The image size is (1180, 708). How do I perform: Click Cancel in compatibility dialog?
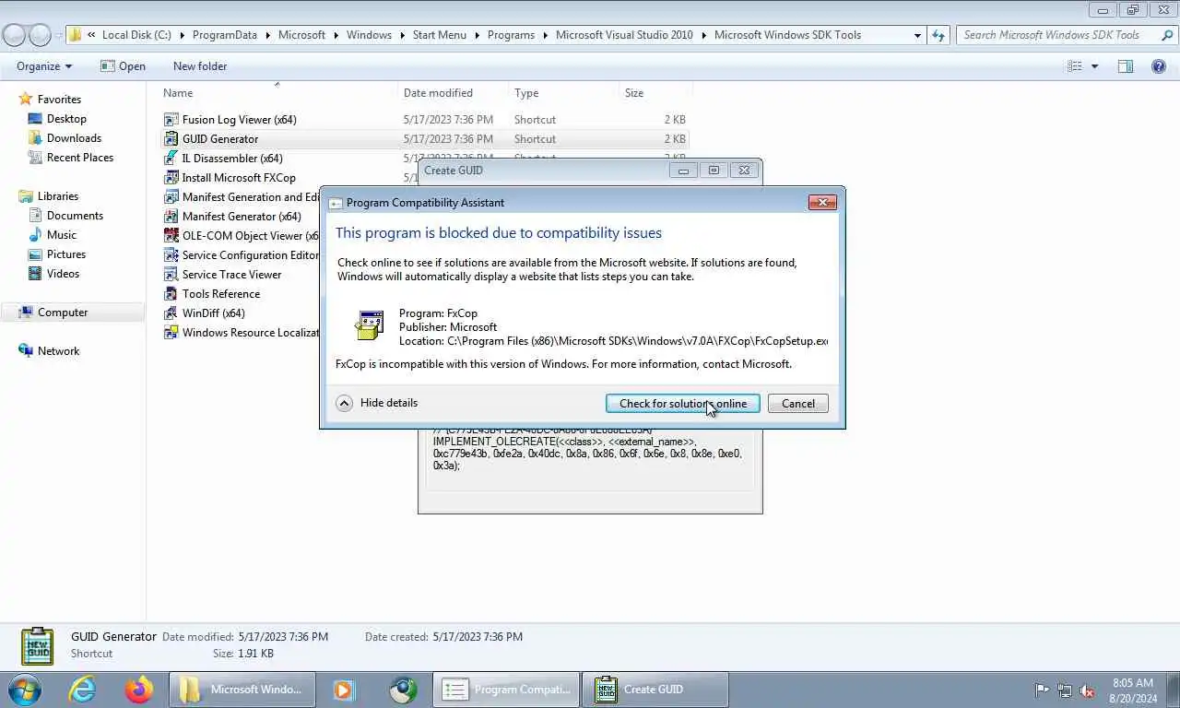(798, 404)
